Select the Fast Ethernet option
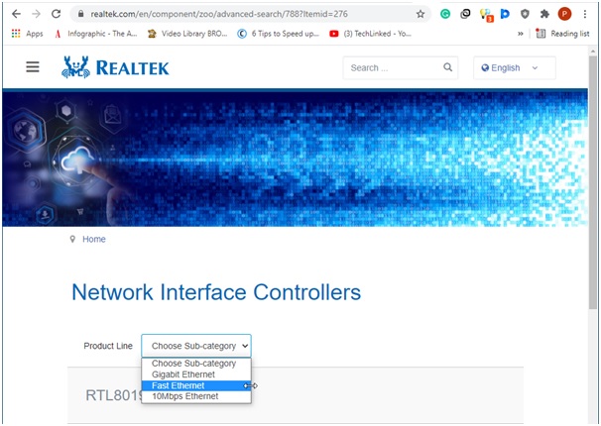Viewport: 601px width, 426px height. (196, 385)
